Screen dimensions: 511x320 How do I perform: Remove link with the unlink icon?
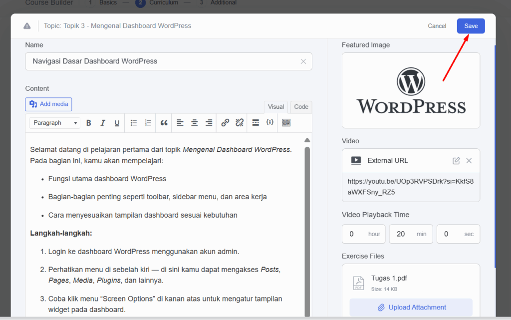pyautogui.click(x=240, y=123)
